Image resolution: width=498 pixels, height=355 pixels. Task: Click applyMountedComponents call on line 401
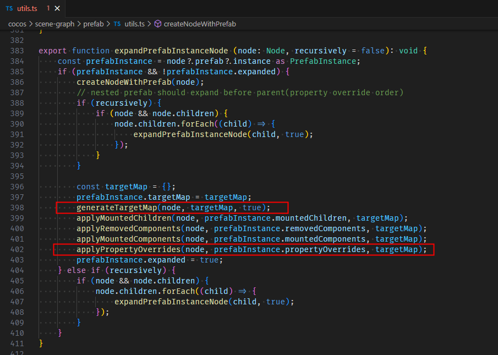(129, 239)
